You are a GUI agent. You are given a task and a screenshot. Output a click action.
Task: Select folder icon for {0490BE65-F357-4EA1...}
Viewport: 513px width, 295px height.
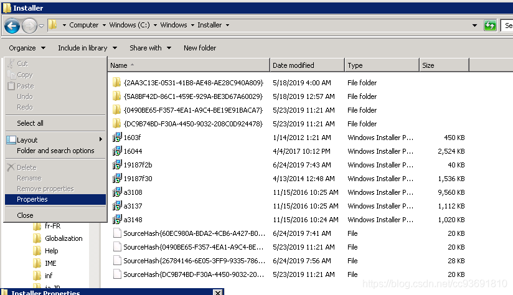[x=117, y=110]
